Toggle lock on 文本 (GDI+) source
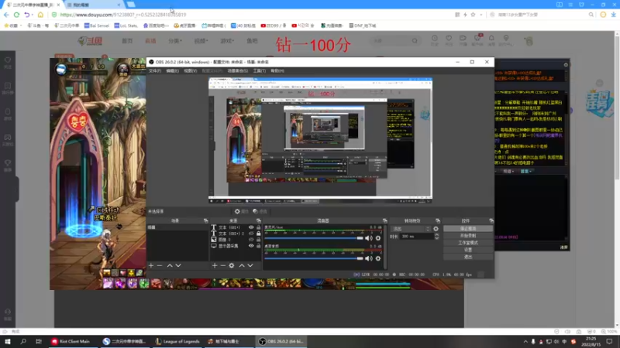 pos(259,227)
